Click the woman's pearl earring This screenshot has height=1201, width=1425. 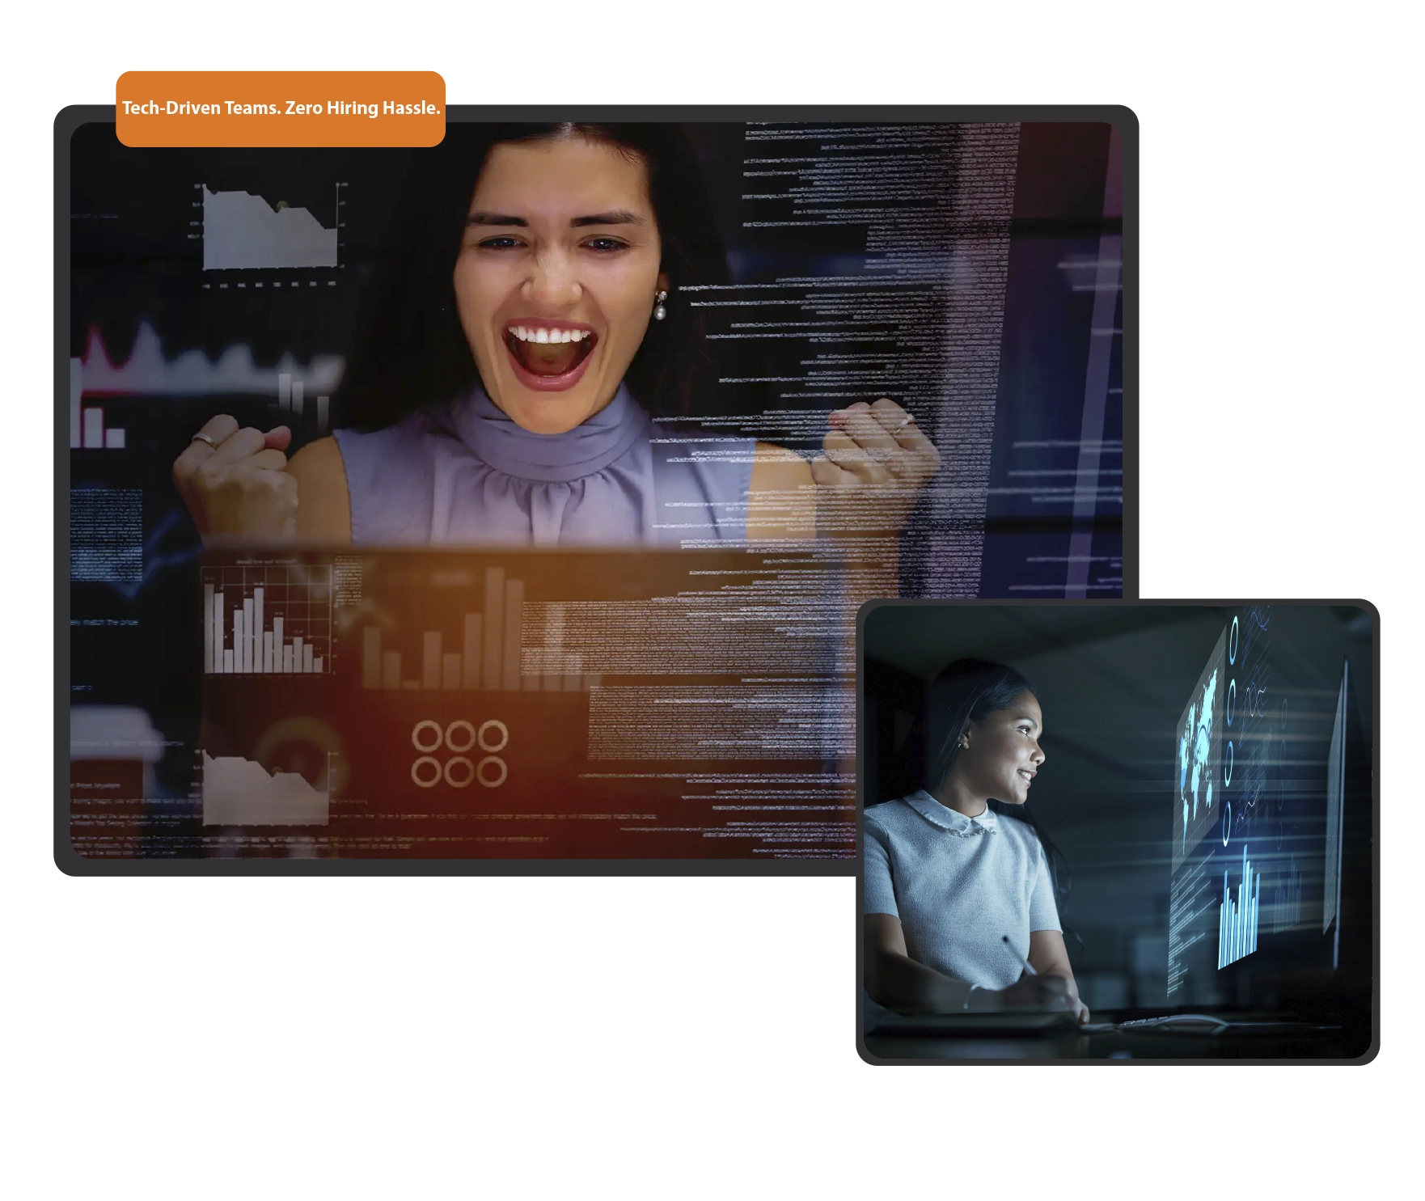[661, 307]
